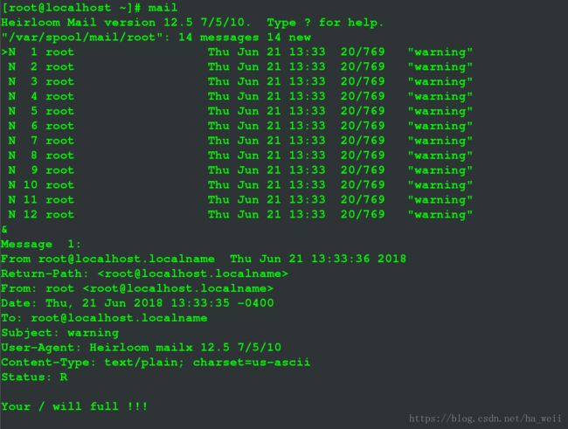The width and height of the screenshot is (568, 429).
Task: Select message 12 warning subject
Action: (x=440, y=215)
